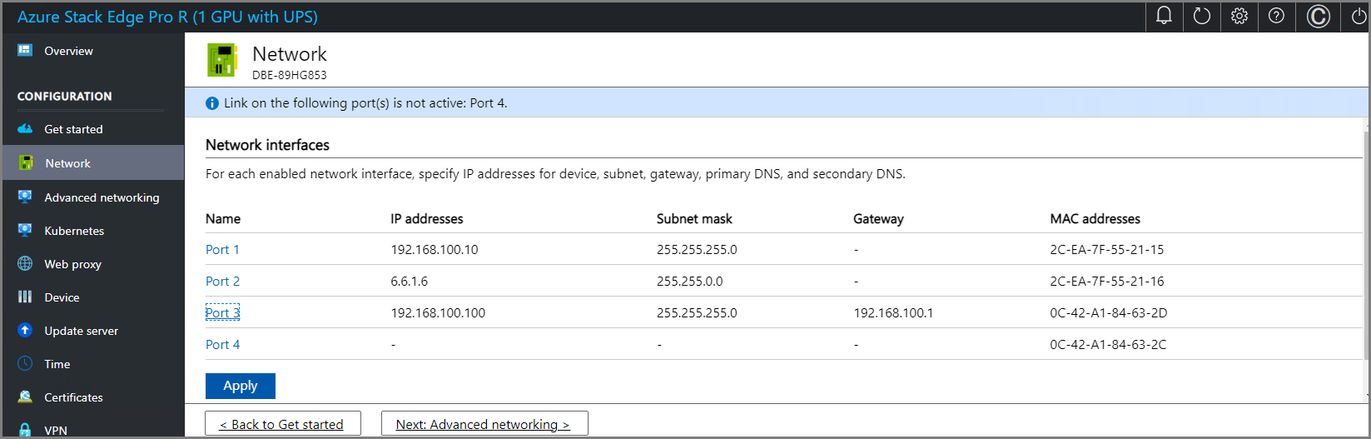
Task: Click the Get started cloud icon
Action: pyautogui.click(x=25, y=129)
